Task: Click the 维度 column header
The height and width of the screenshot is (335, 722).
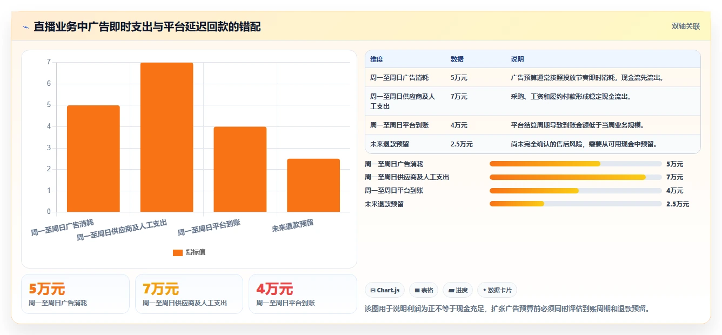Action: (377, 59)
